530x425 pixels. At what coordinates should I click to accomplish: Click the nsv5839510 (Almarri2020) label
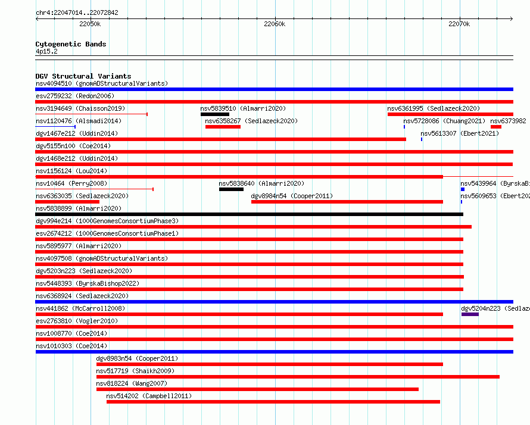click(x=243, y=108)
